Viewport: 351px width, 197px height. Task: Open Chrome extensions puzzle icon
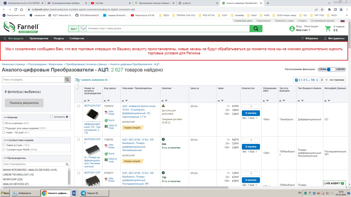[x=329, y=9]
